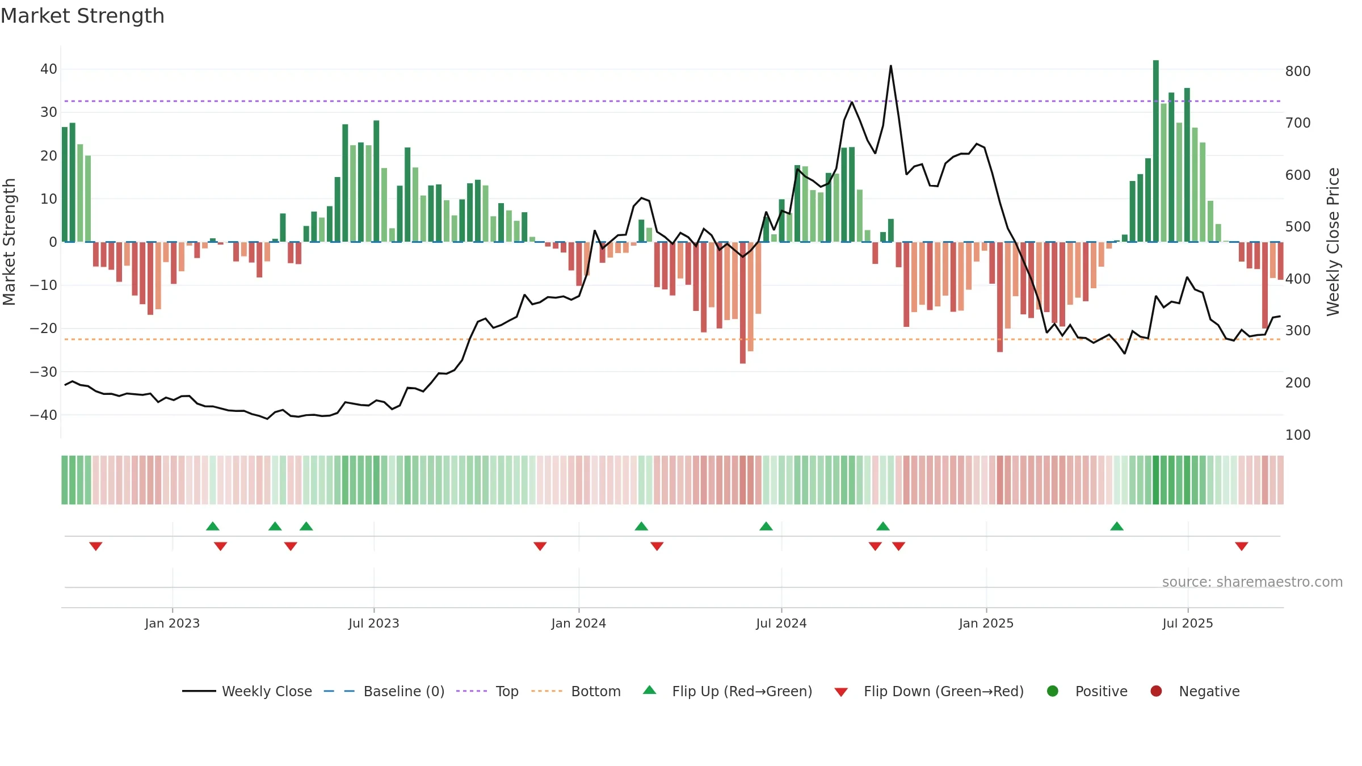Click the Jul 2024 axis label
The image size is (1362, 766).
781,623
